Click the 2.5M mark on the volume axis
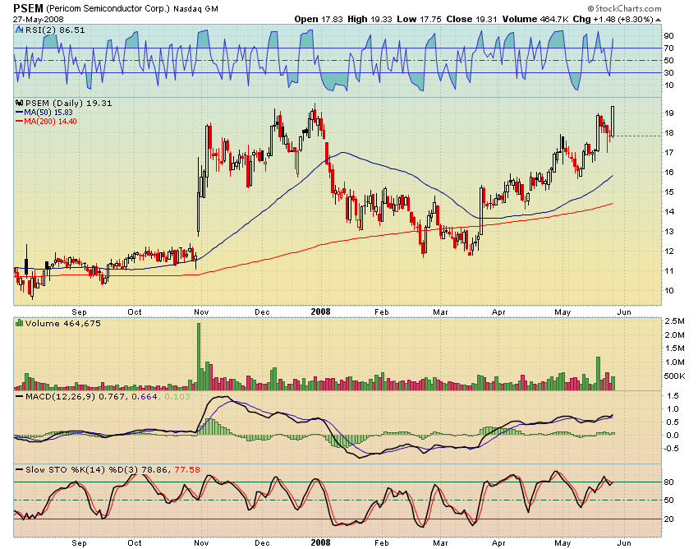Viewport: 698px width, 549px height. click(675, 321)
